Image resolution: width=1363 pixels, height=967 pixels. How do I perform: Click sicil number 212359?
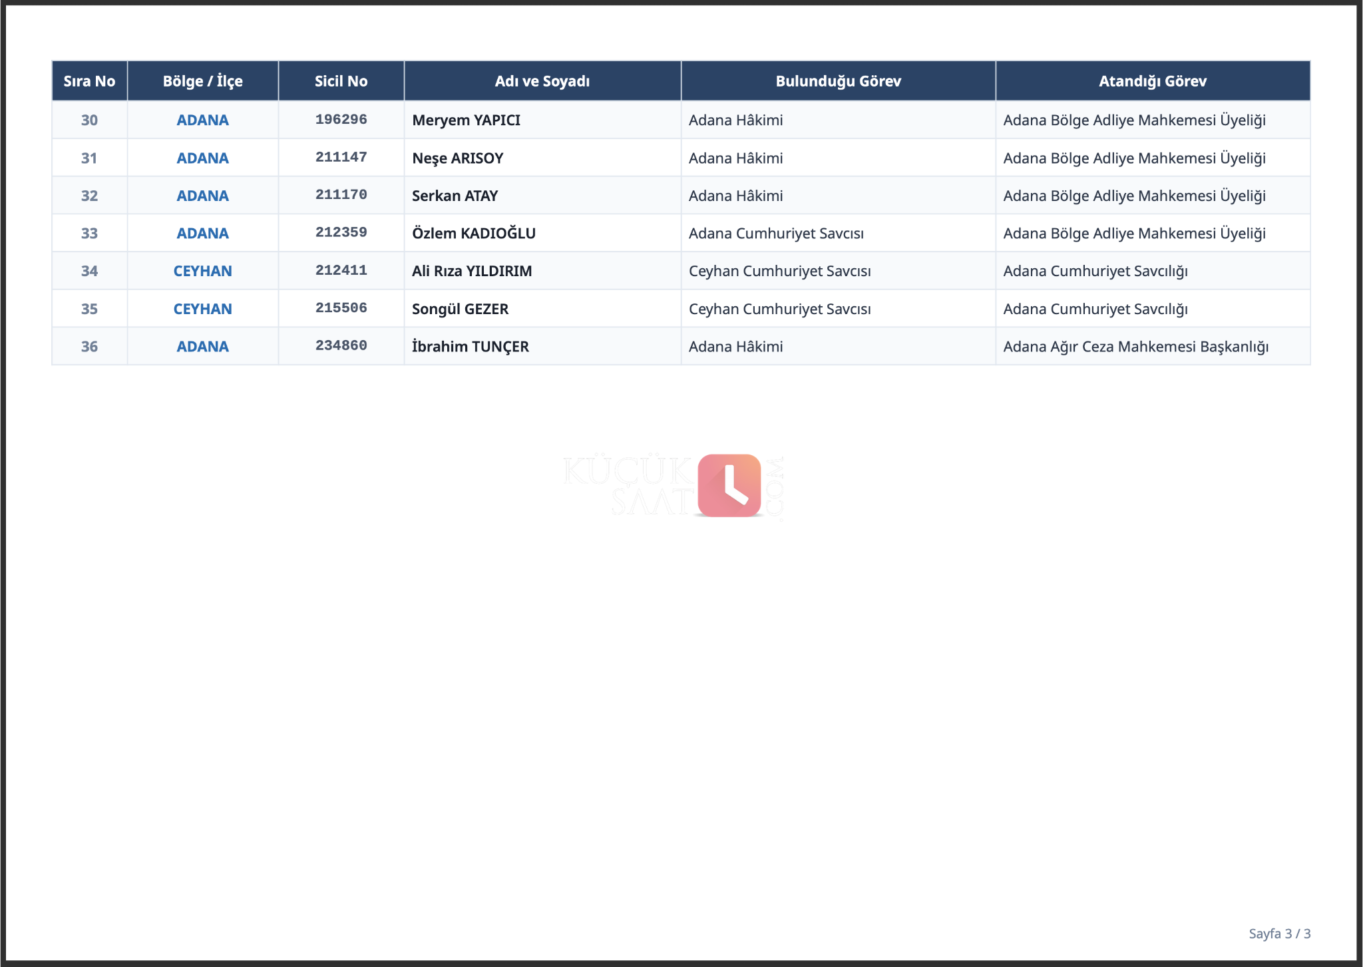click(341, 233)
